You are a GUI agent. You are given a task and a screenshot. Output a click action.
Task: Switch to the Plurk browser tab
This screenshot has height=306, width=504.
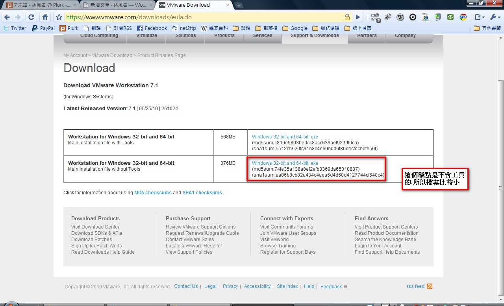pos(41,6)
